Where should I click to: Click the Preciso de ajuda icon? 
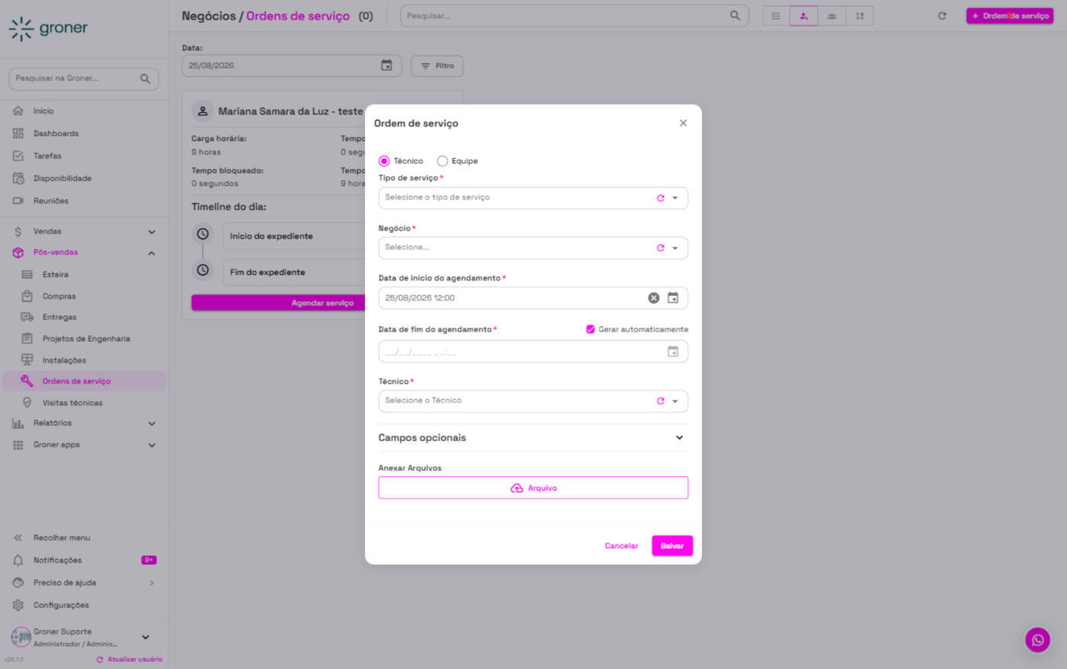(x=18, y=583)
